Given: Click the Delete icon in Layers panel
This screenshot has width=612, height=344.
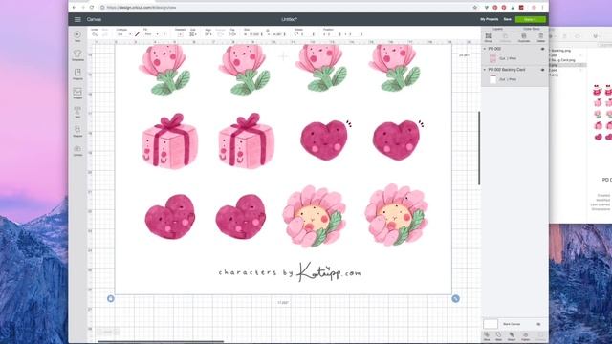Looking at the screenshot, I should (x=541, y=37).
